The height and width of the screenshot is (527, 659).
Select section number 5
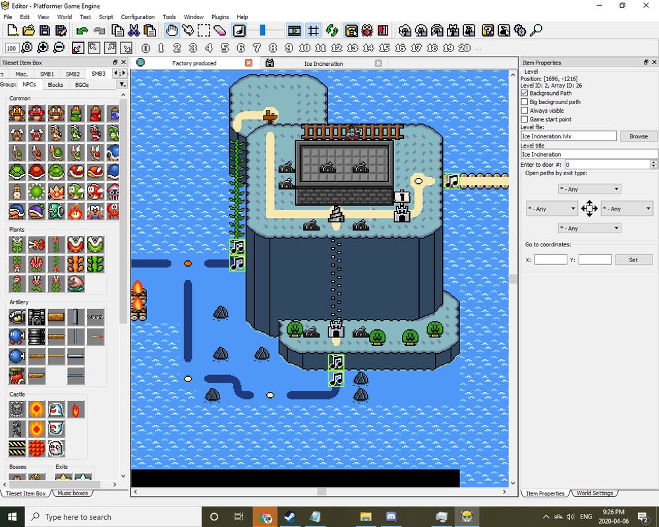point(225,48)
